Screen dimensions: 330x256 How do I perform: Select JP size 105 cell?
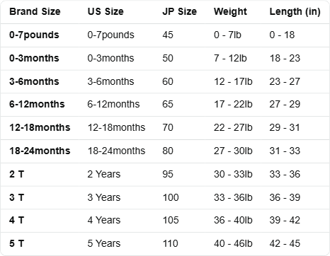point(171,220)
